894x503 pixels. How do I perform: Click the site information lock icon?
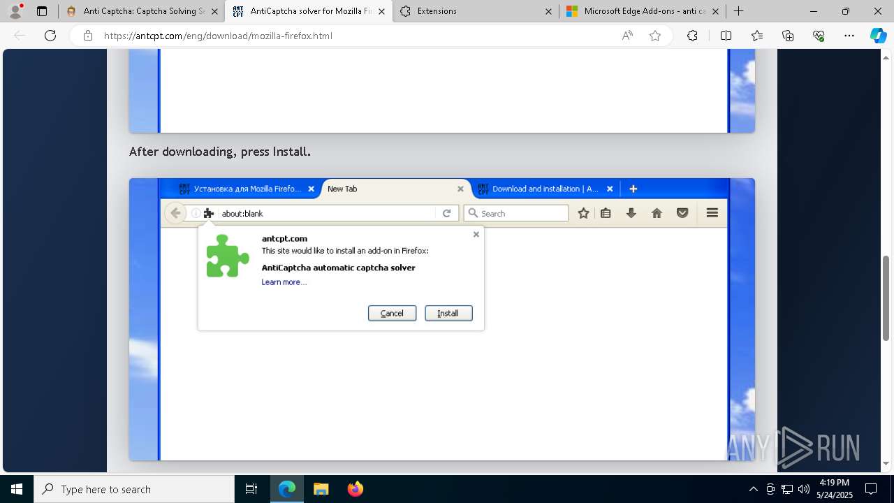pos(88,36)
